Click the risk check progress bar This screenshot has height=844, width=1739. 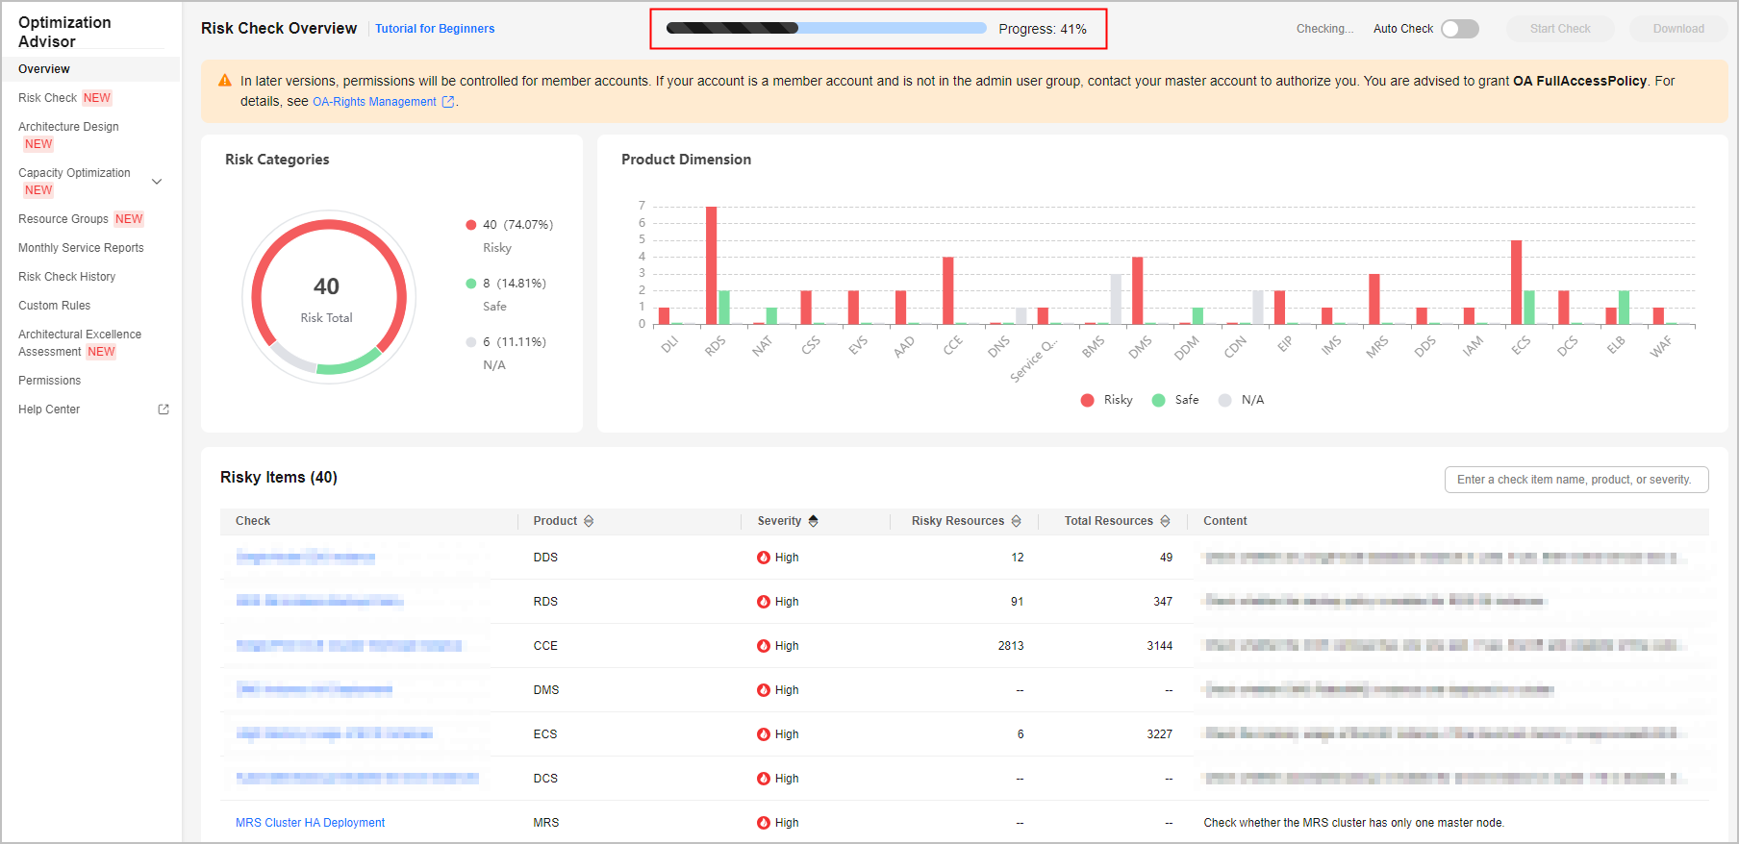[826, 29]
